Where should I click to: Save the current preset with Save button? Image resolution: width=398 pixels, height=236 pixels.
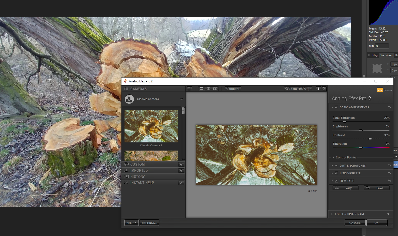[377, 188]
